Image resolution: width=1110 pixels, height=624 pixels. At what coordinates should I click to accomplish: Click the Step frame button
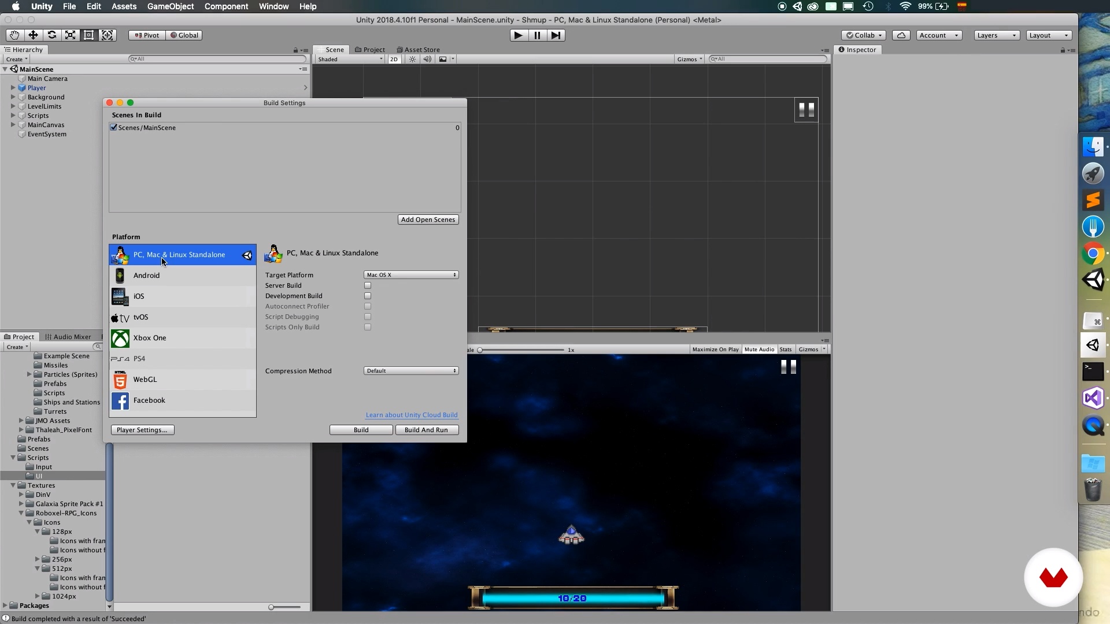click(x=556, y=35)
